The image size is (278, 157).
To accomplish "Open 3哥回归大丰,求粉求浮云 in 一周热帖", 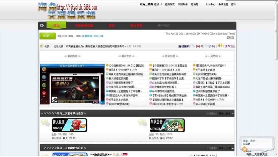I will pos(211,65).
